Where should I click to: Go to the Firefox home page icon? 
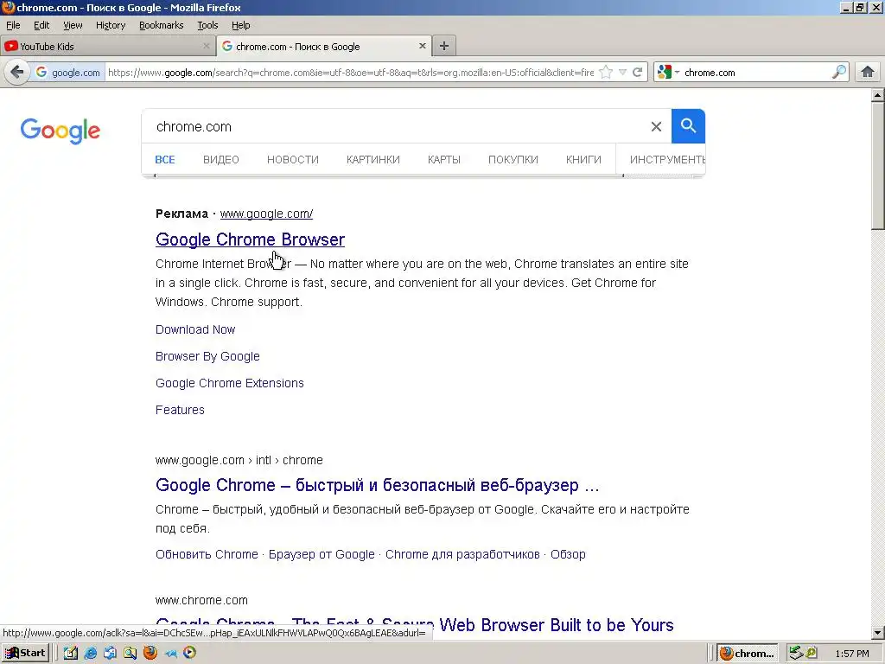[x=868, y=73]
